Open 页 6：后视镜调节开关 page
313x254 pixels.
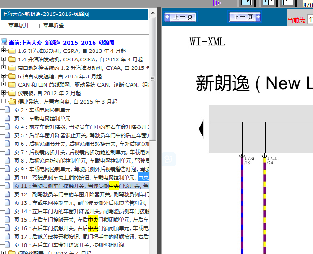pos(81,144)
